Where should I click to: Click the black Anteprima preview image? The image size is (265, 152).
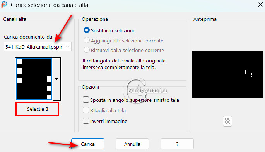coord(227,75)
